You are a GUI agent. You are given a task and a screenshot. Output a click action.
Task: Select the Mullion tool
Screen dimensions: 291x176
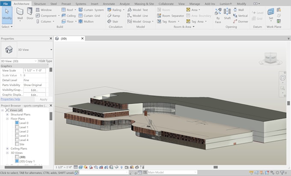86,21
